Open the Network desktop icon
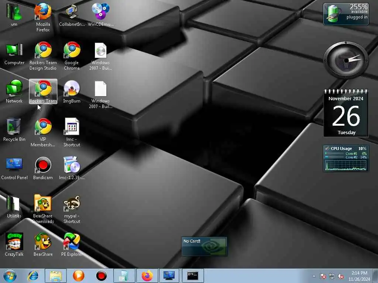The image size is (378, 283). [14, 91]
